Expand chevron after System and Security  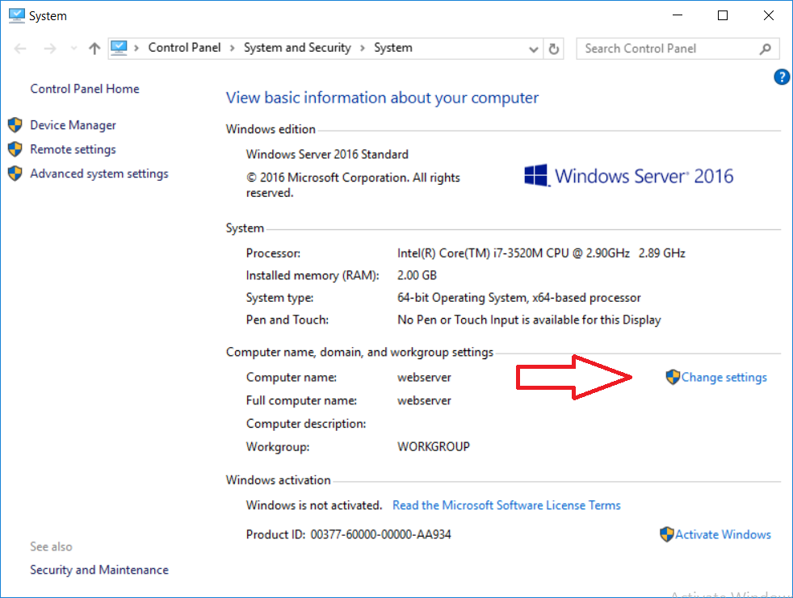point(363,48)
